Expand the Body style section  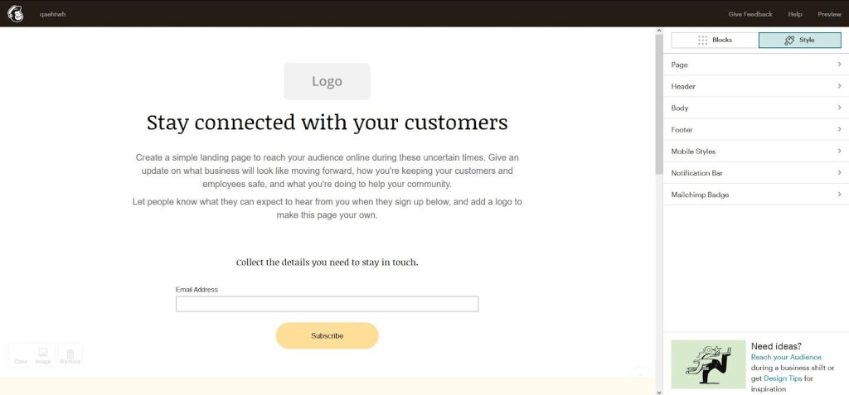pos(756,108)
